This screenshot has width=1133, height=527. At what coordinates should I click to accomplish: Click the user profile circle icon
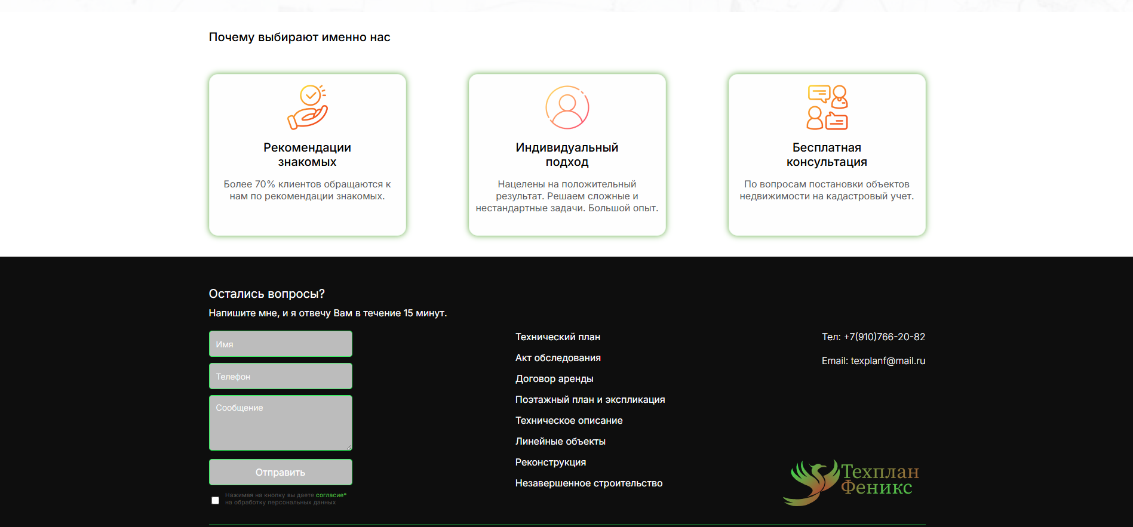(x=567, y=107)
